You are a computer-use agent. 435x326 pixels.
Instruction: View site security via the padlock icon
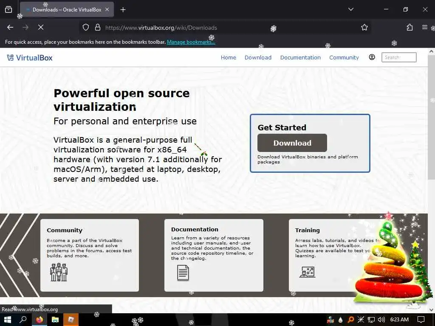click(98, 27)
